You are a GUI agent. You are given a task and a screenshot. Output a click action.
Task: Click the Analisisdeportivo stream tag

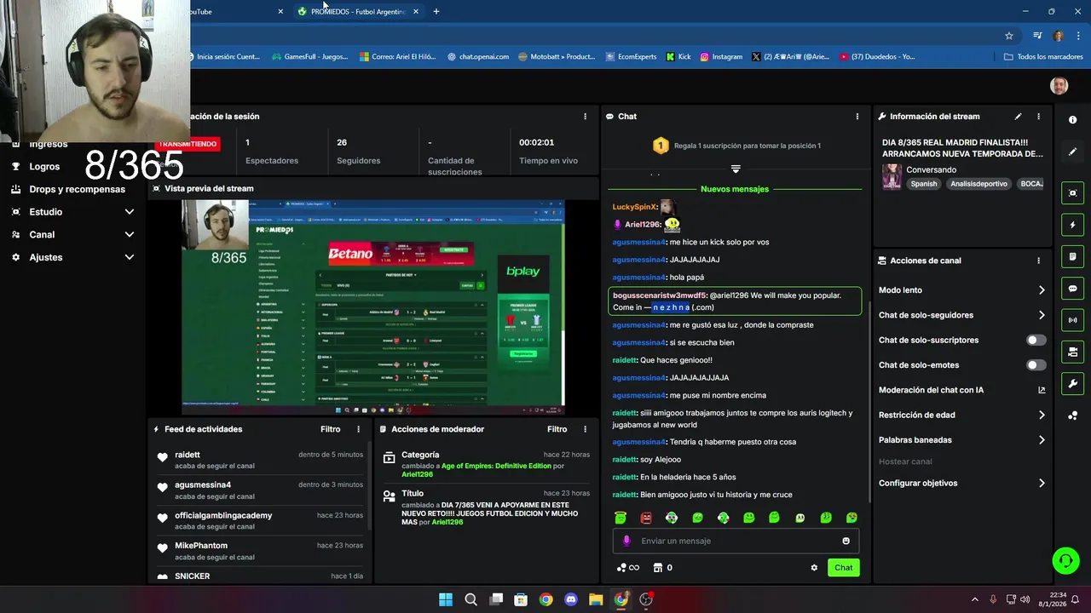click(978, 184)
